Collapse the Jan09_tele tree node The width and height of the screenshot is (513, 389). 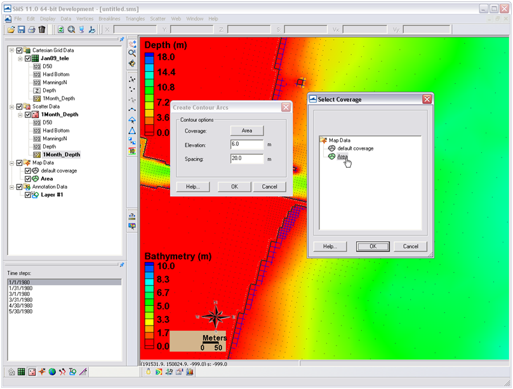click(x=20, y=58)
